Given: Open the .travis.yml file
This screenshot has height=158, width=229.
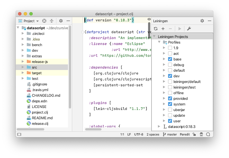Looking at the screenshot, I should pyautogui.click(x=40, y=90).
